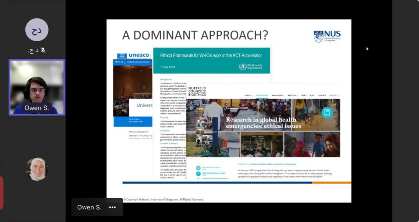
Task: Click the World Health Organization emblem
Action: pyautogui.click(x=243, y=66)
